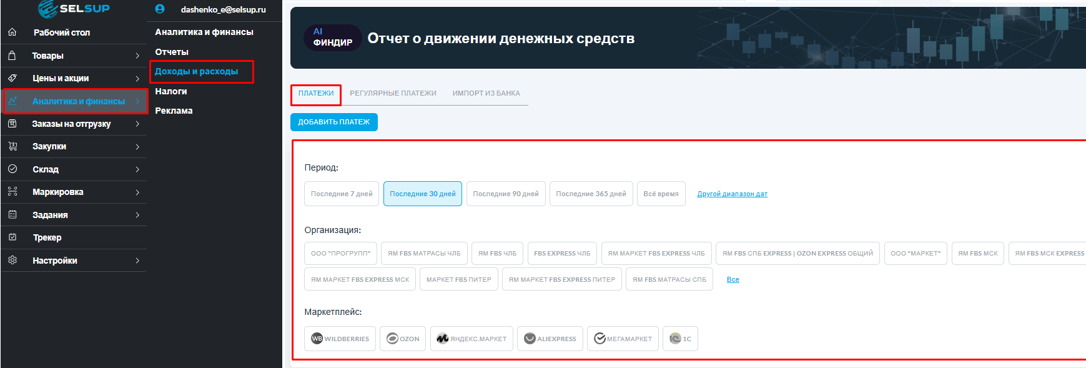
Task: Click the tracker icon beside Трекер
Action: (x=12, y=237)
